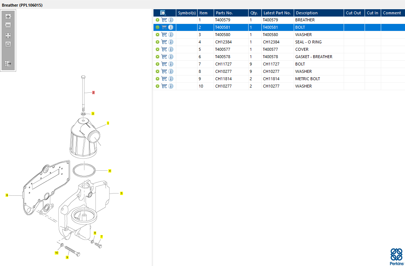Screen dimensions: 405x266
Task: Open info for BOLT CH11727
Action: click(171, 64)
